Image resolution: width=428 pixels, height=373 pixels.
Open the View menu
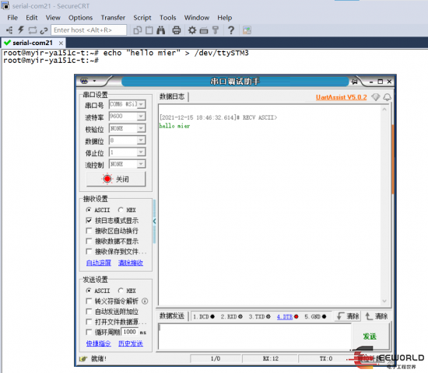pyautogui.click(x=53, y=18)
